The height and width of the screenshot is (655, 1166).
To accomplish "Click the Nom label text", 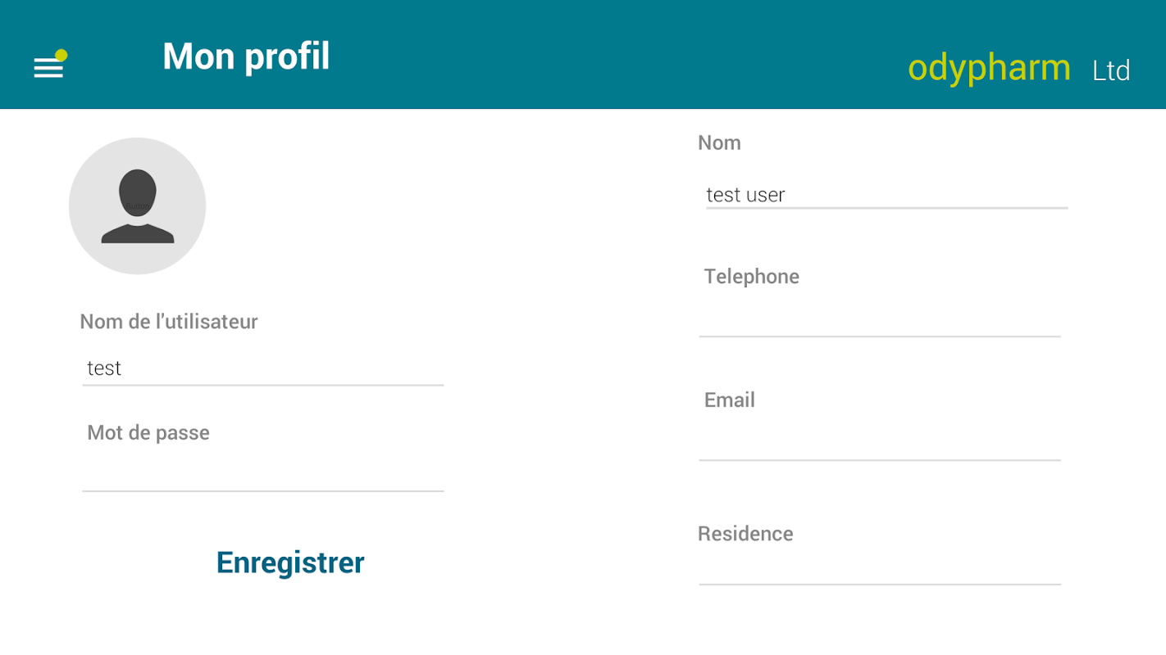I will 719,143.
